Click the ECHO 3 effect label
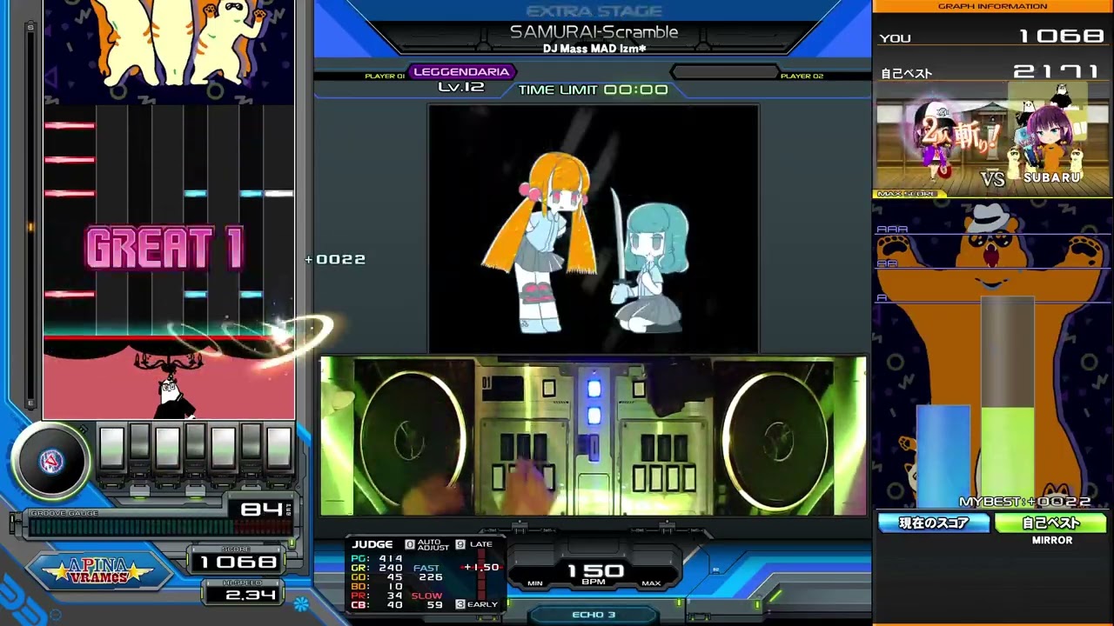Screen dimensions: 1114x626 tap(594, 615)
